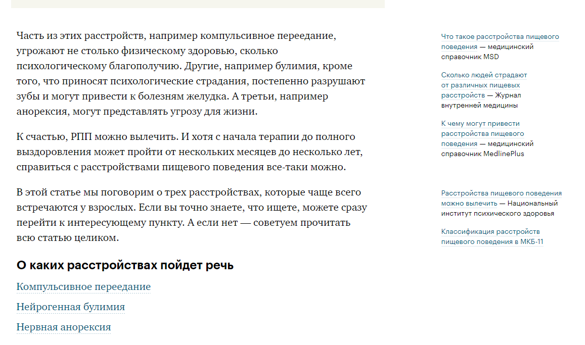Viewport: 585px width, 345px height.
Task: Go to the Нервная анорексия section
Action: [64, 327]
